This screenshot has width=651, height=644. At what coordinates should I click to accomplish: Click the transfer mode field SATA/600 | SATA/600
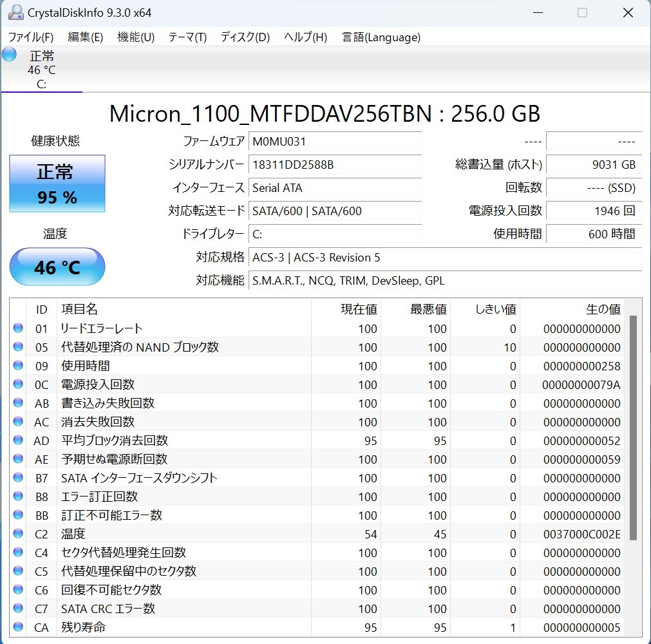(335, 211)
